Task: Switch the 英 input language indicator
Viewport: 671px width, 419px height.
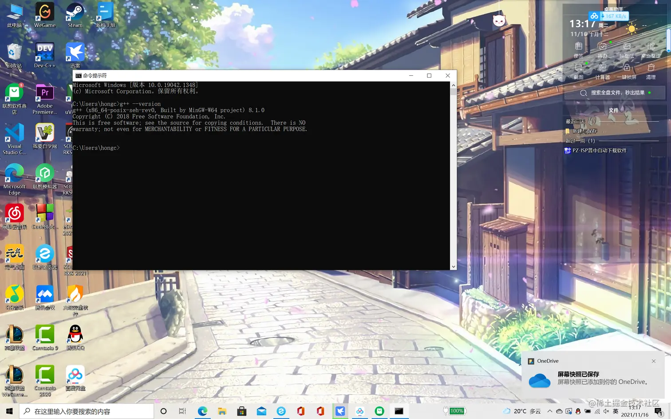Action: pos(616,411)
